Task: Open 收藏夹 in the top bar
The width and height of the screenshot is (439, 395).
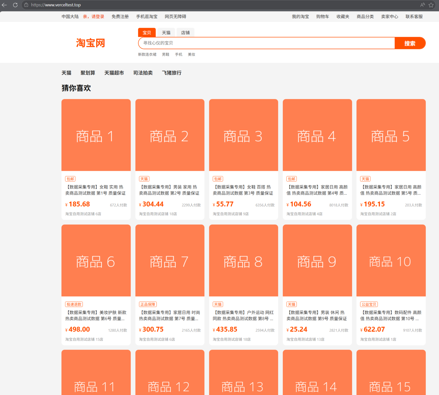Action: (343, 17)
